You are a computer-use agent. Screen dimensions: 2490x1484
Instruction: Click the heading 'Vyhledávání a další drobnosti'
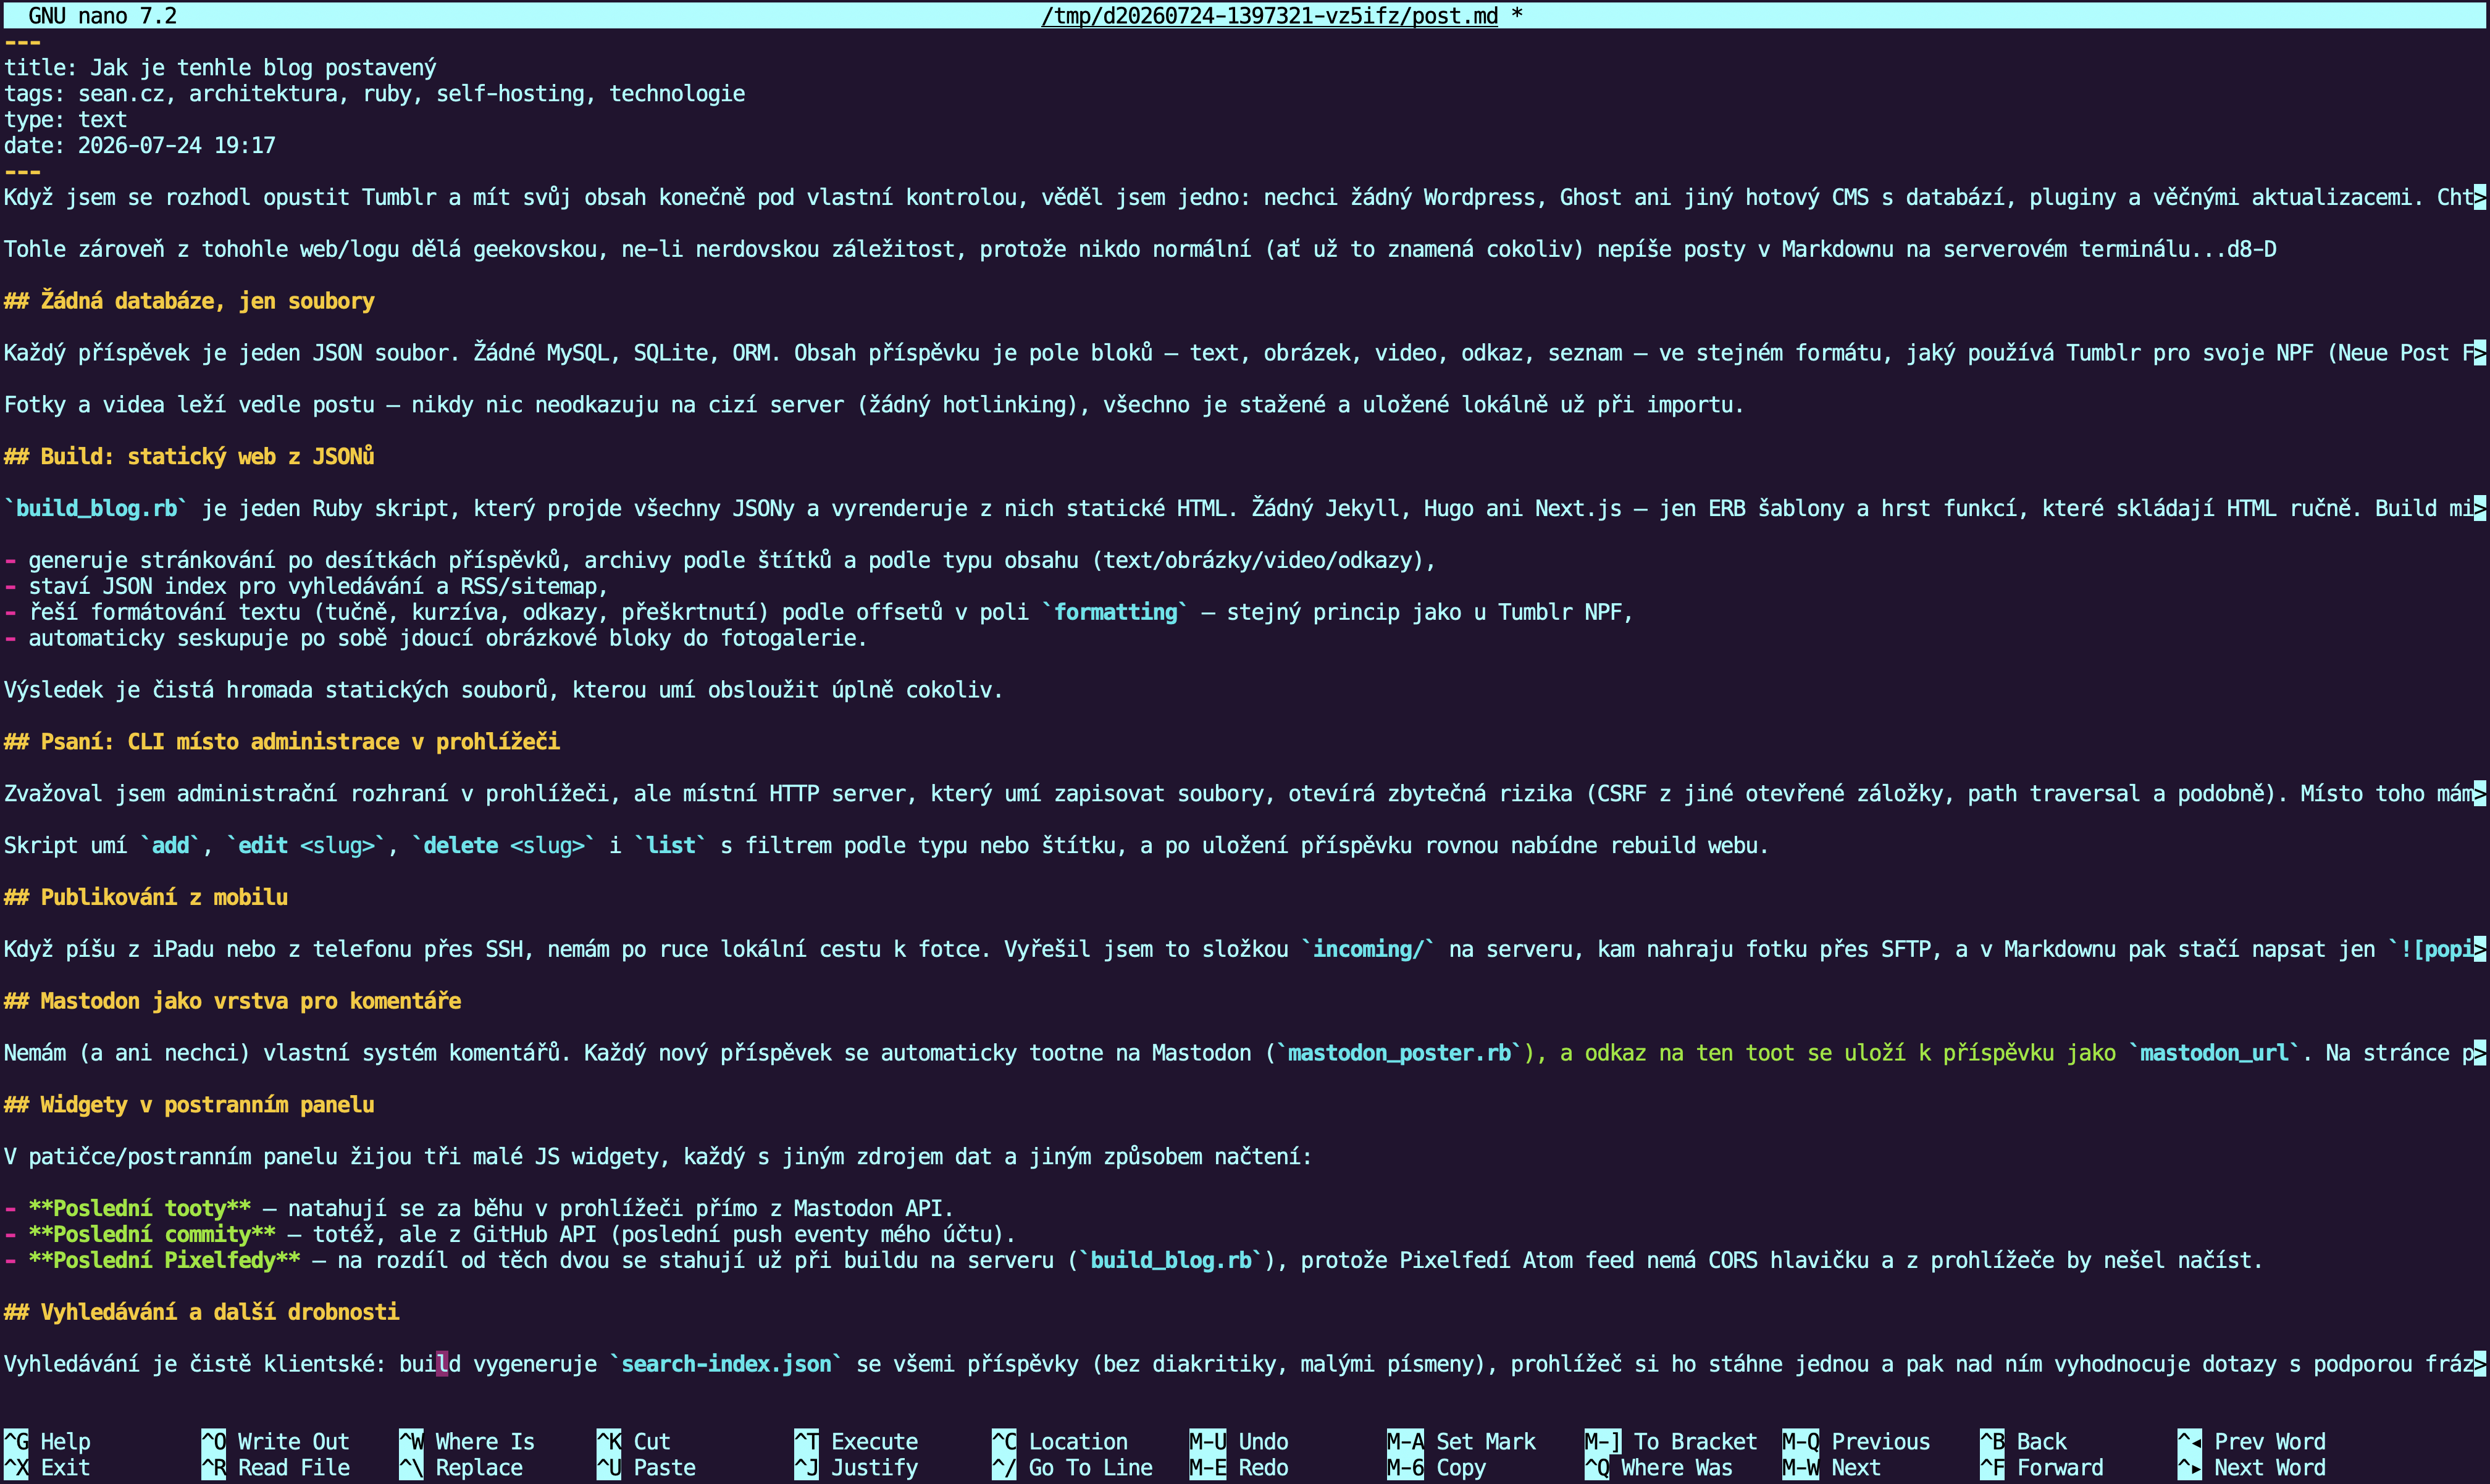[201, 1311]
